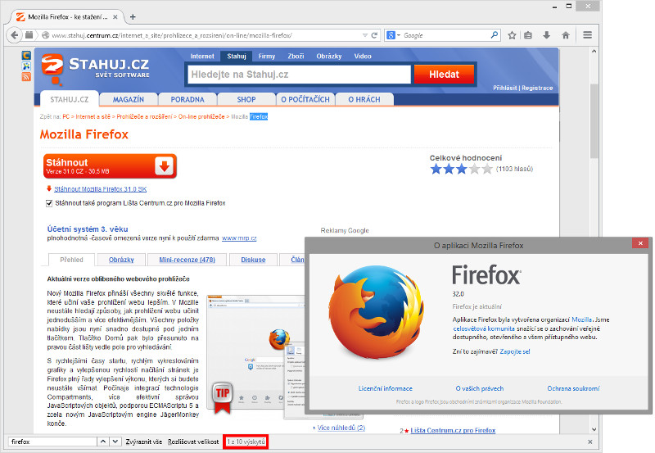Switch to the Diskuse tab

(x=253, y=260)
